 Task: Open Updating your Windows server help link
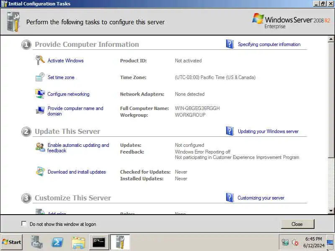[268, 131]
